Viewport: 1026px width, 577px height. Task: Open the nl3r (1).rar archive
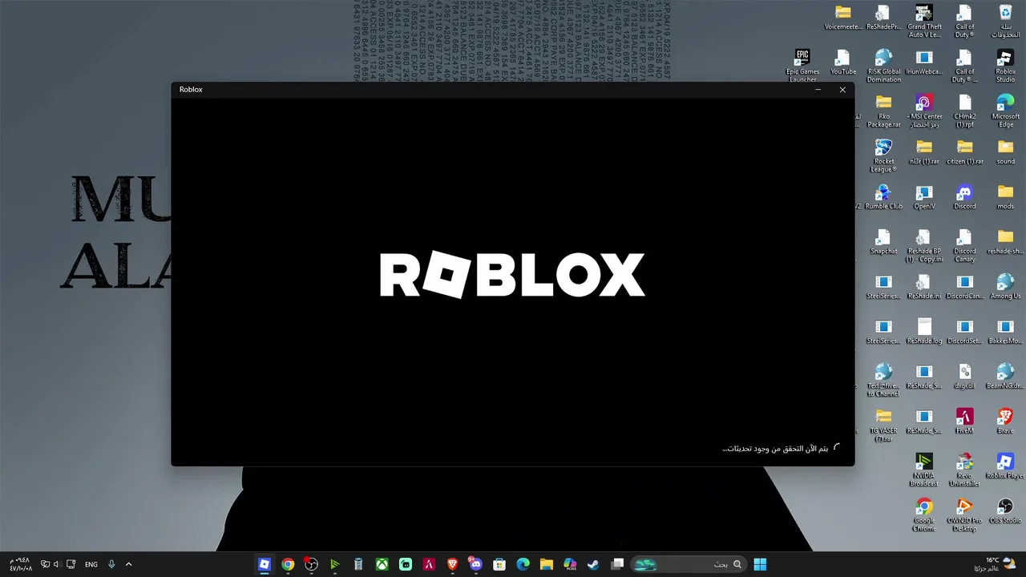coord(924,153)
